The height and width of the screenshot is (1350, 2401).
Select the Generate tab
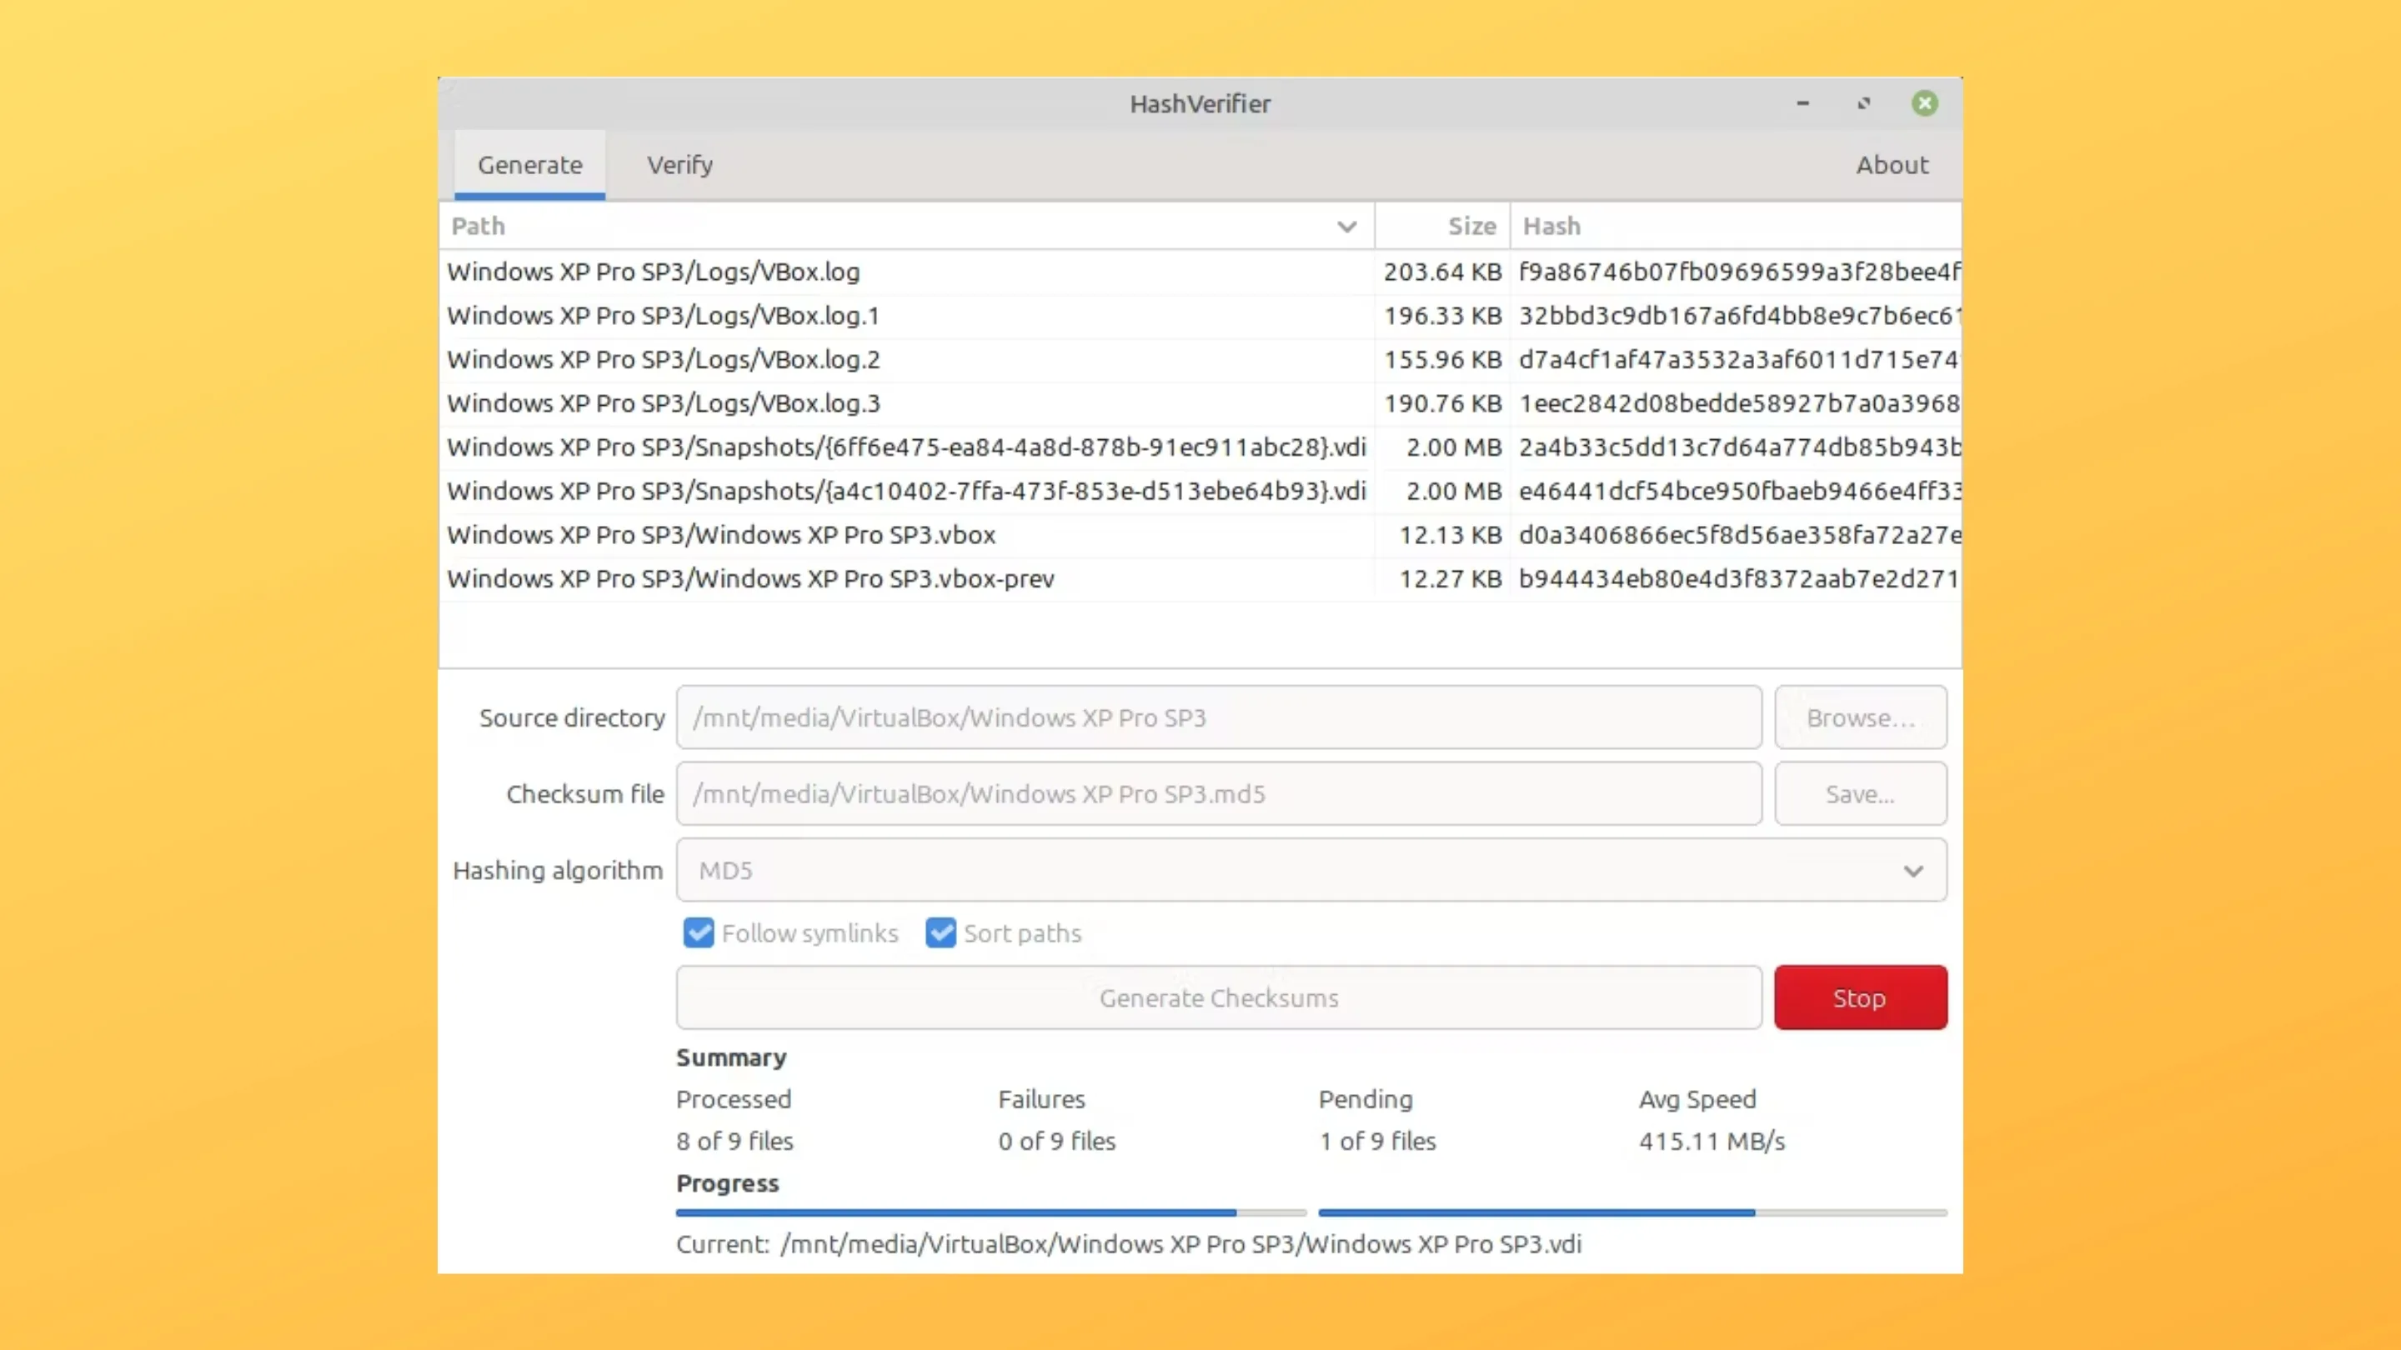[529, 165]
